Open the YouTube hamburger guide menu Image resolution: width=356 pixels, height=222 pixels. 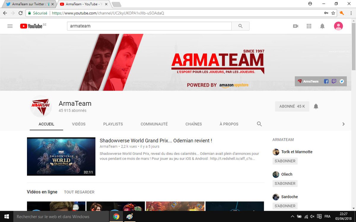click(x=10, y=26)
